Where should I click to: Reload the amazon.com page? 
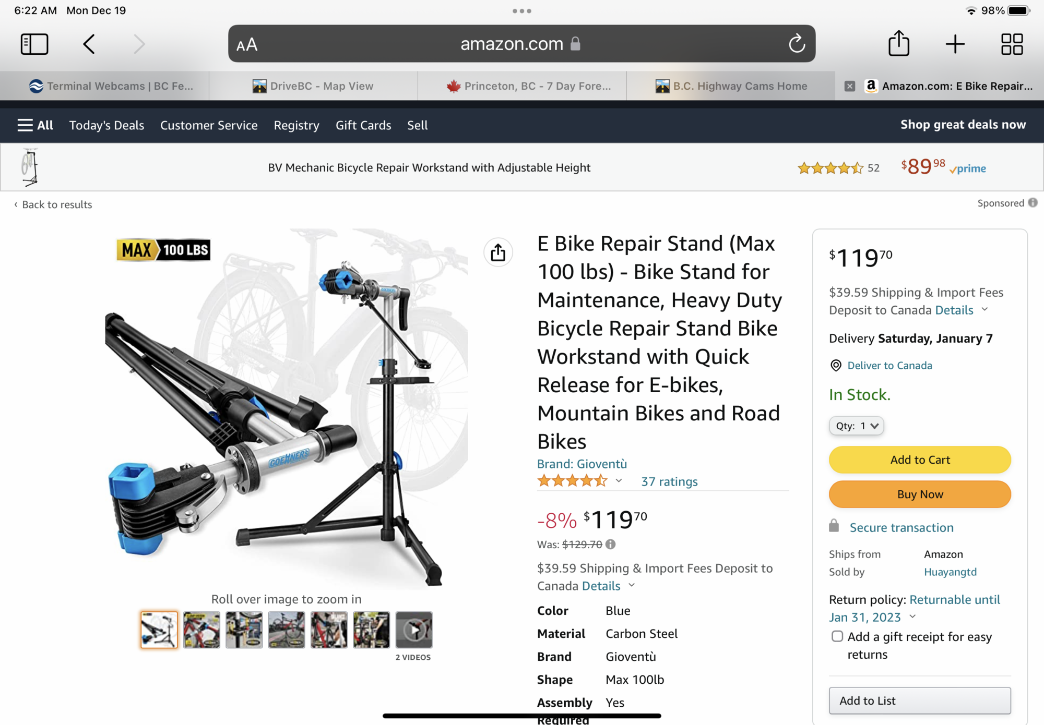click(797, 44)
